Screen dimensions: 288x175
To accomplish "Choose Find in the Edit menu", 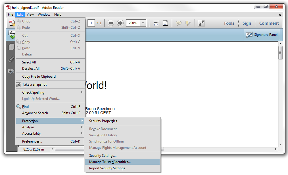I will pyautogui.click(x=50, y=106).
